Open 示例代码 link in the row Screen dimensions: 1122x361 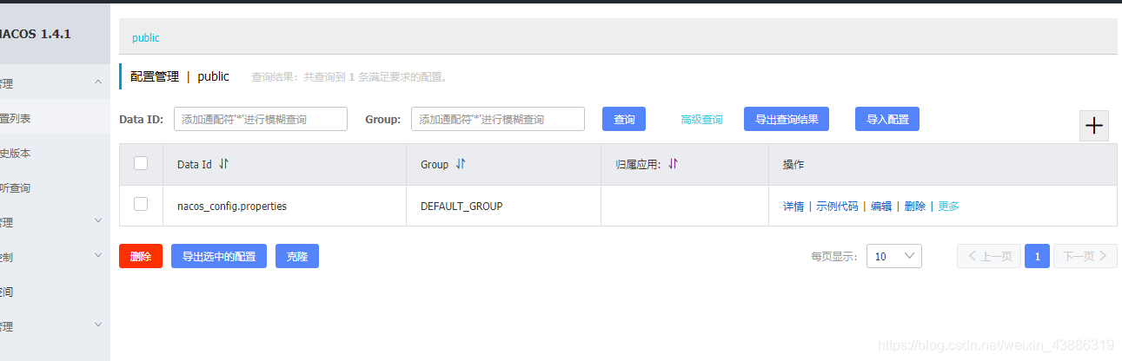837,207
